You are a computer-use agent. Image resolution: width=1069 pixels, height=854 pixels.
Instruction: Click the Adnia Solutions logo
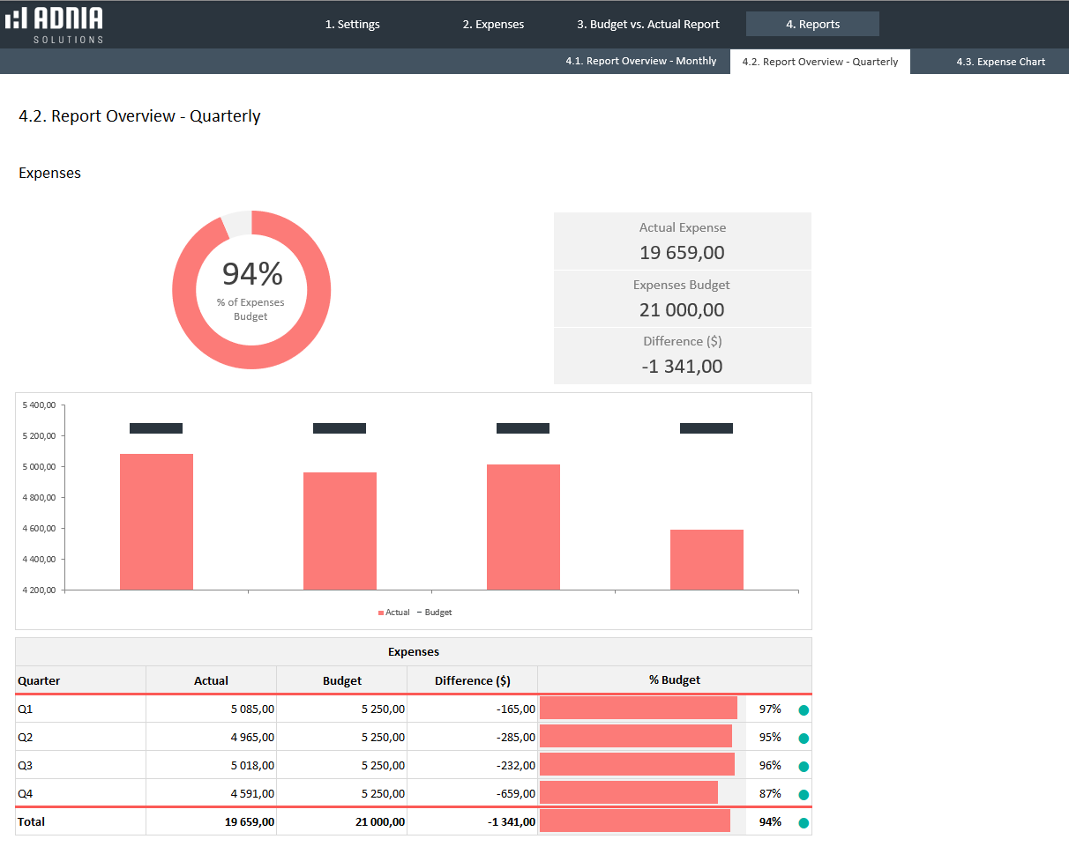[55, 25]
